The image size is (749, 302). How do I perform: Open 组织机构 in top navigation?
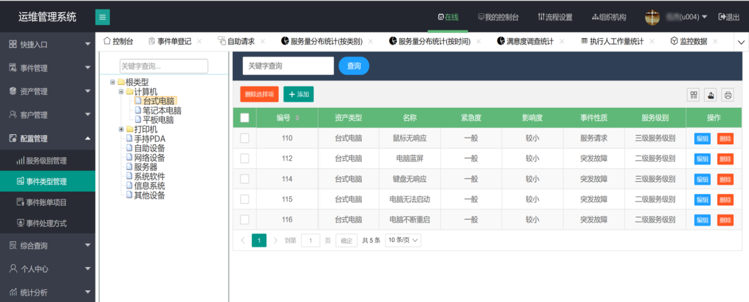(609, 17)
